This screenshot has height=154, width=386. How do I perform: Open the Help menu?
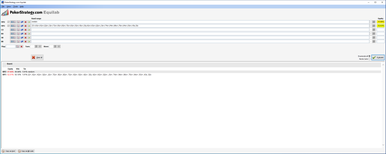21,6
